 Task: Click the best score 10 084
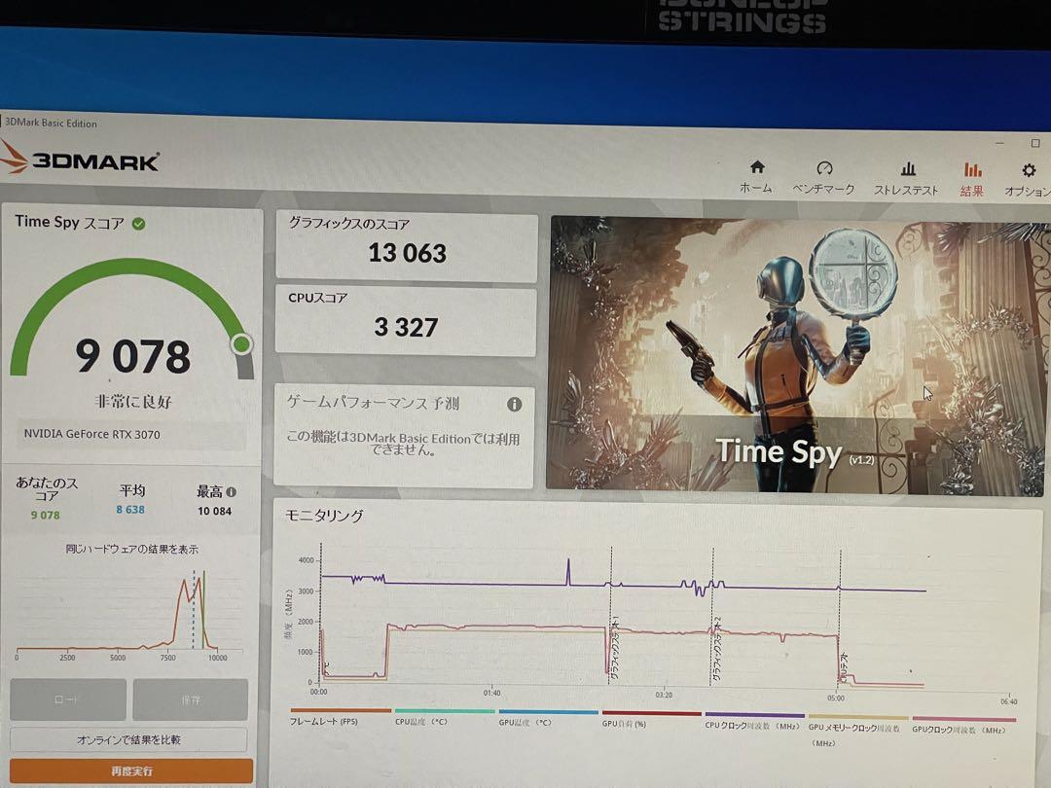point(214,511)
